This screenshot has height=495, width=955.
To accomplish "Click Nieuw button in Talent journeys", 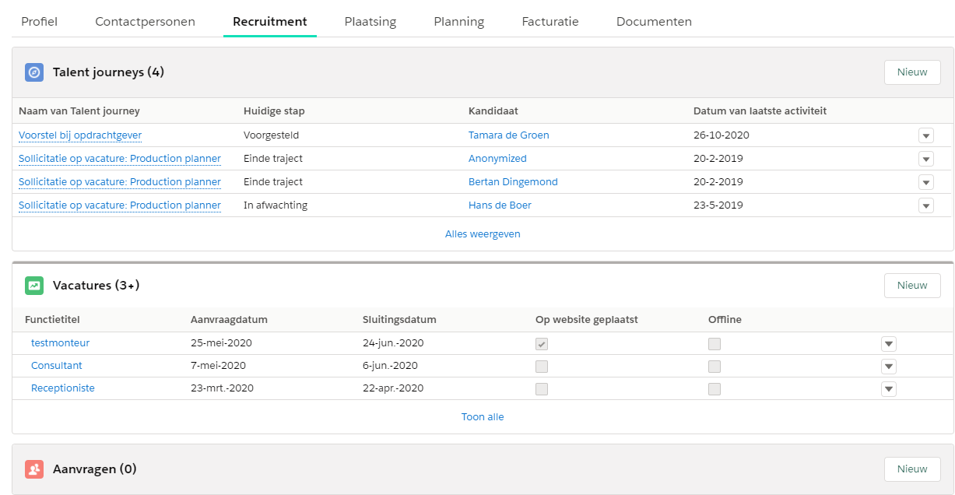I will [912, 72].
